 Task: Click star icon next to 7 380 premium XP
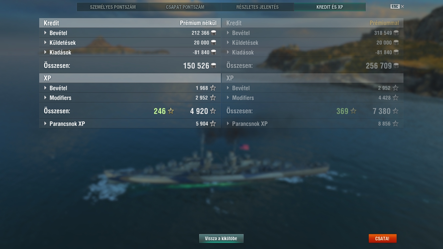pyautogui.click(x=395, y=111)
